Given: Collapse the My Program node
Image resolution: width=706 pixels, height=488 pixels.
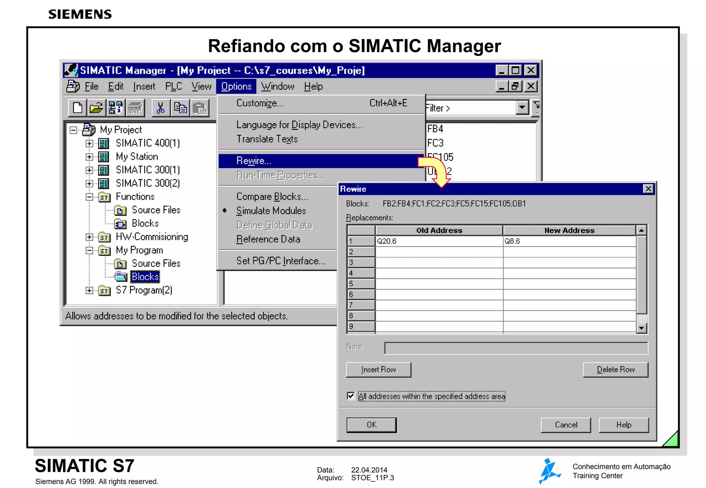Looking at the screenshot, I should pos(89,251).
